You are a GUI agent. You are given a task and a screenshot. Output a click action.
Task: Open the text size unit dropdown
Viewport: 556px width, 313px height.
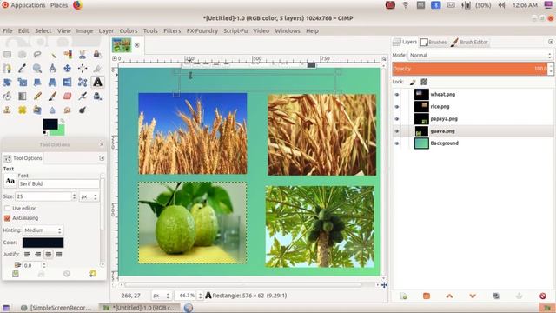(x=89, y=196)
